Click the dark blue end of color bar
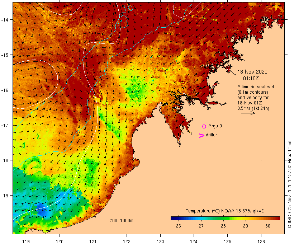 coord(172,218)
